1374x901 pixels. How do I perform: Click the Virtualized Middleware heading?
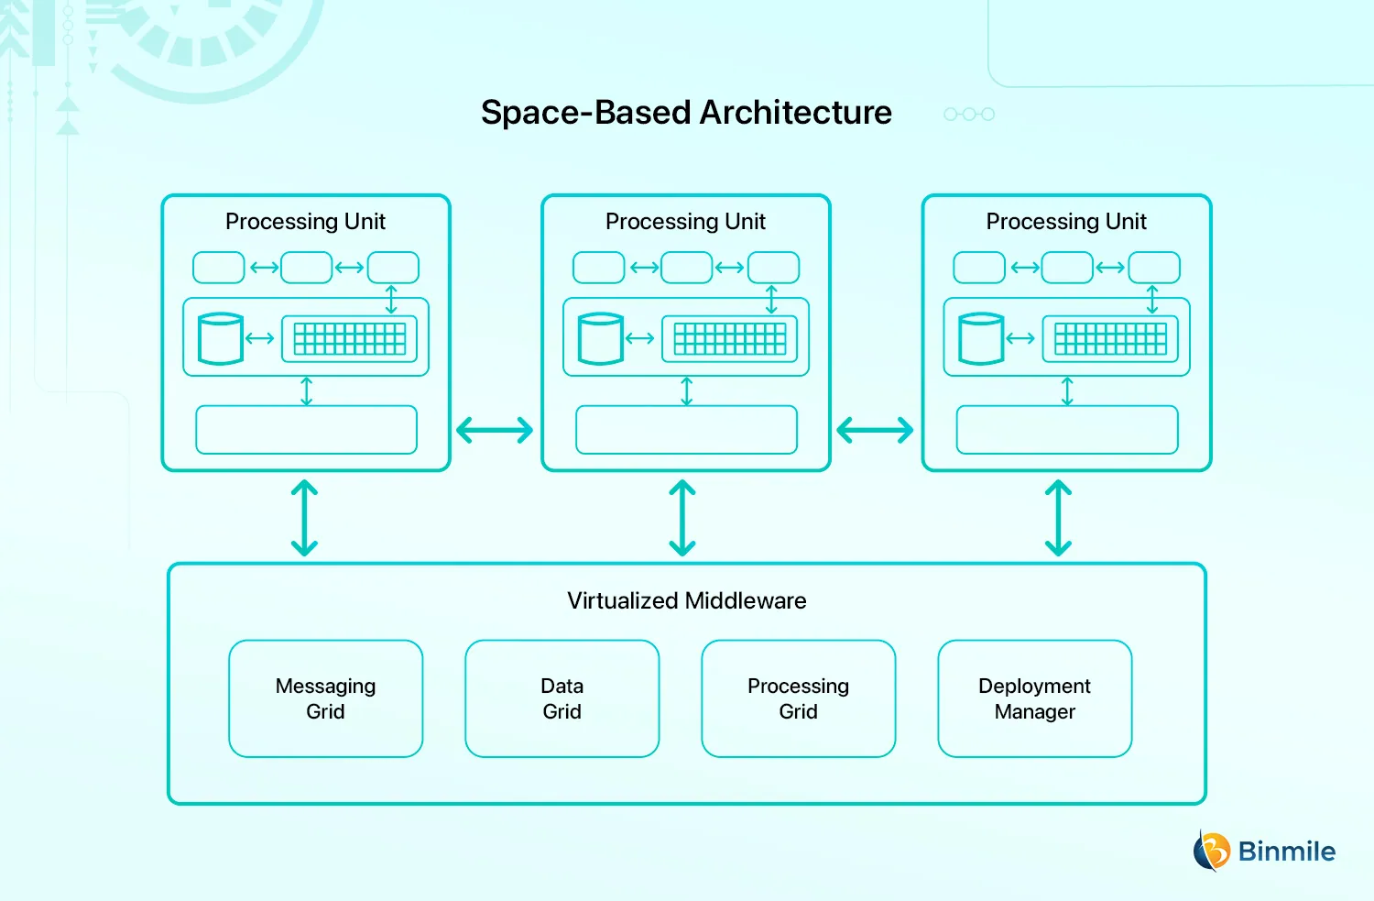(x=686, y=600)
